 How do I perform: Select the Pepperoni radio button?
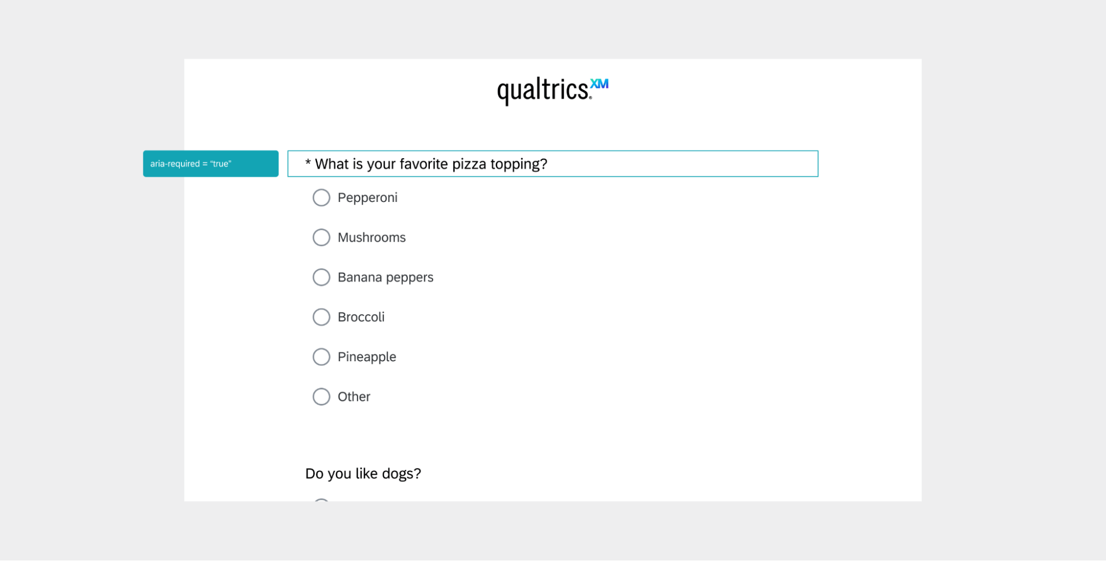coord(321,198)
